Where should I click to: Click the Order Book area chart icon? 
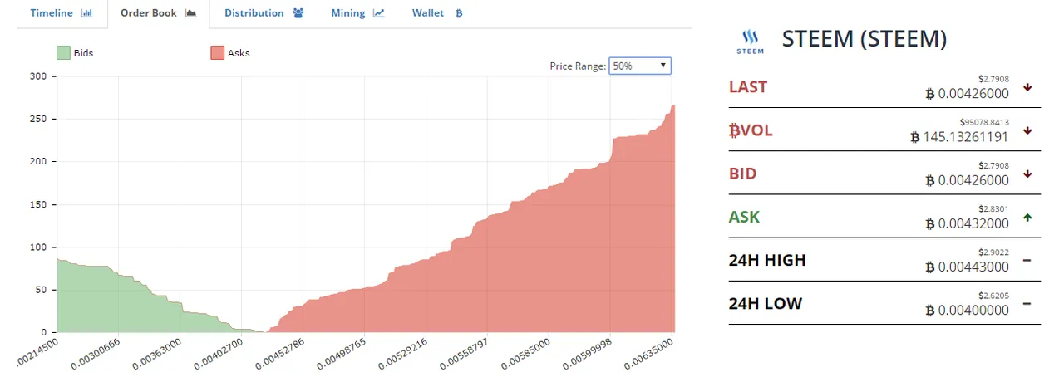click(x=190, y=13)
